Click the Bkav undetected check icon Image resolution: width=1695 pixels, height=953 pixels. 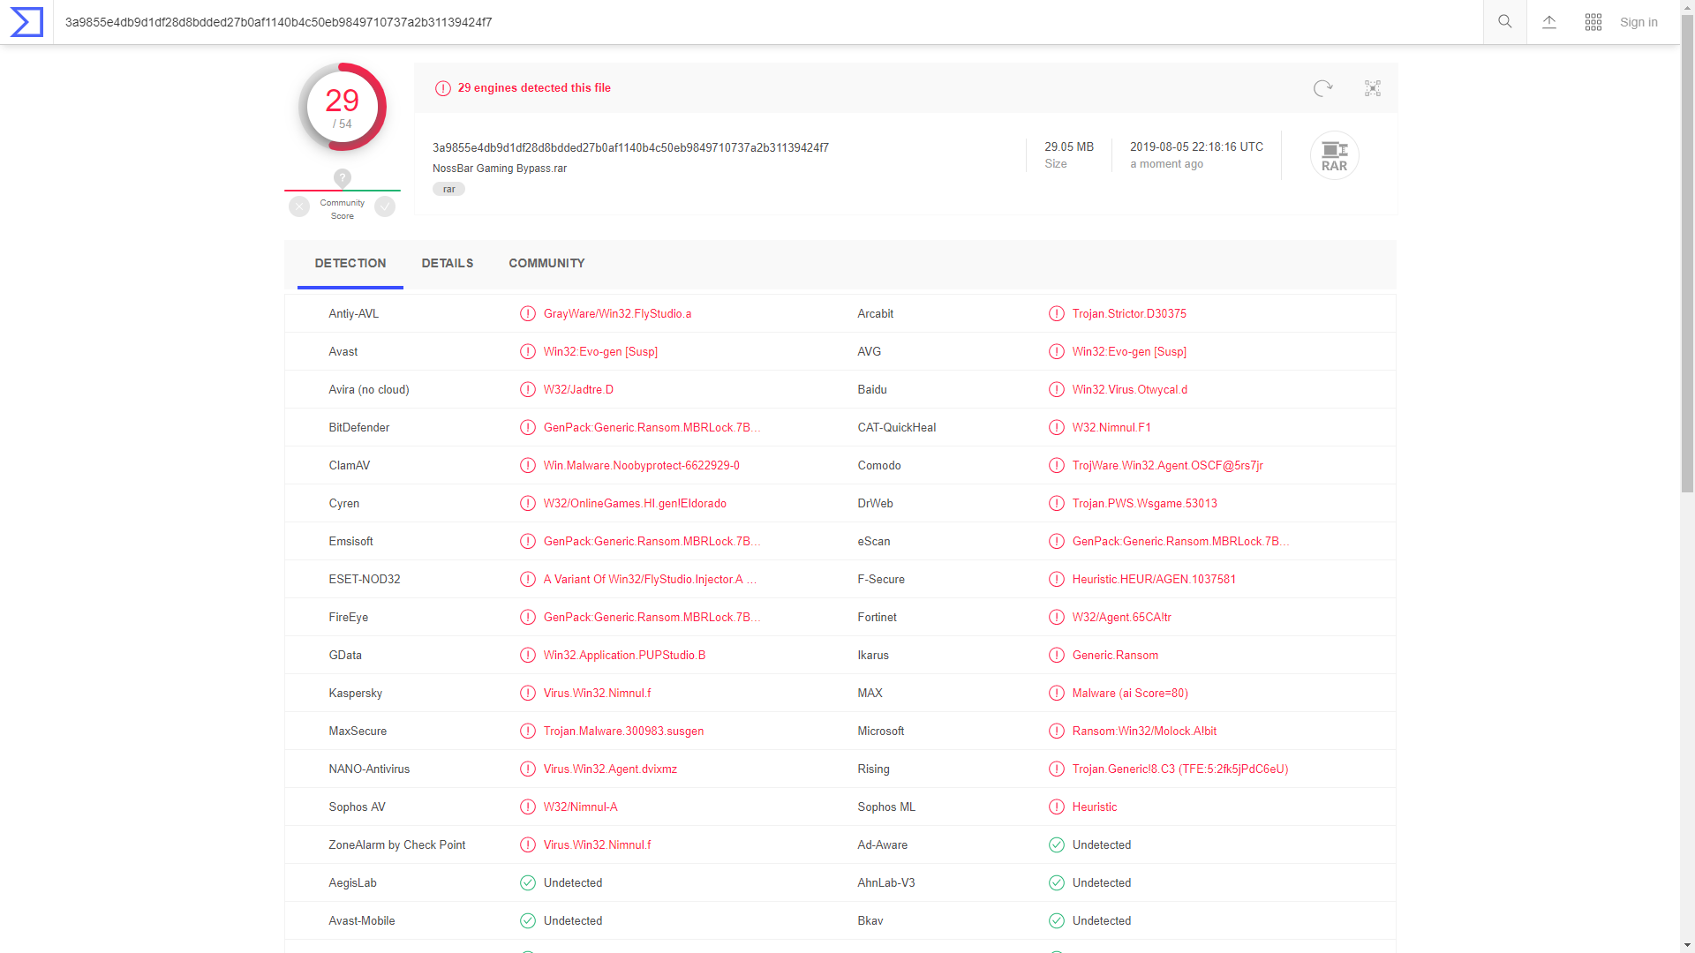tap(1057, 921)
